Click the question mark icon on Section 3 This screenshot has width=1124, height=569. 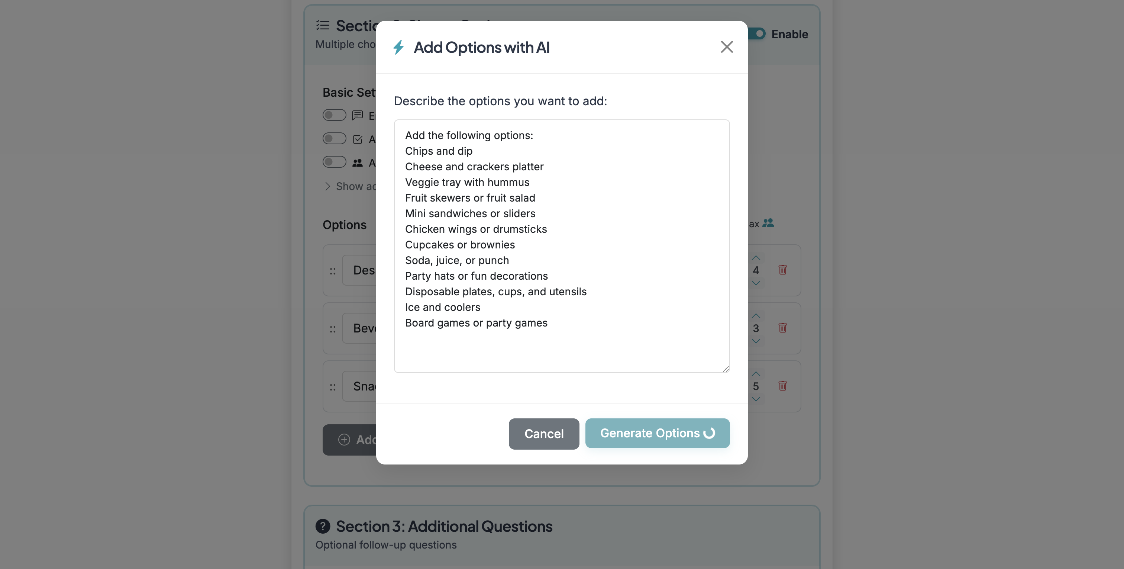(323, 526)
